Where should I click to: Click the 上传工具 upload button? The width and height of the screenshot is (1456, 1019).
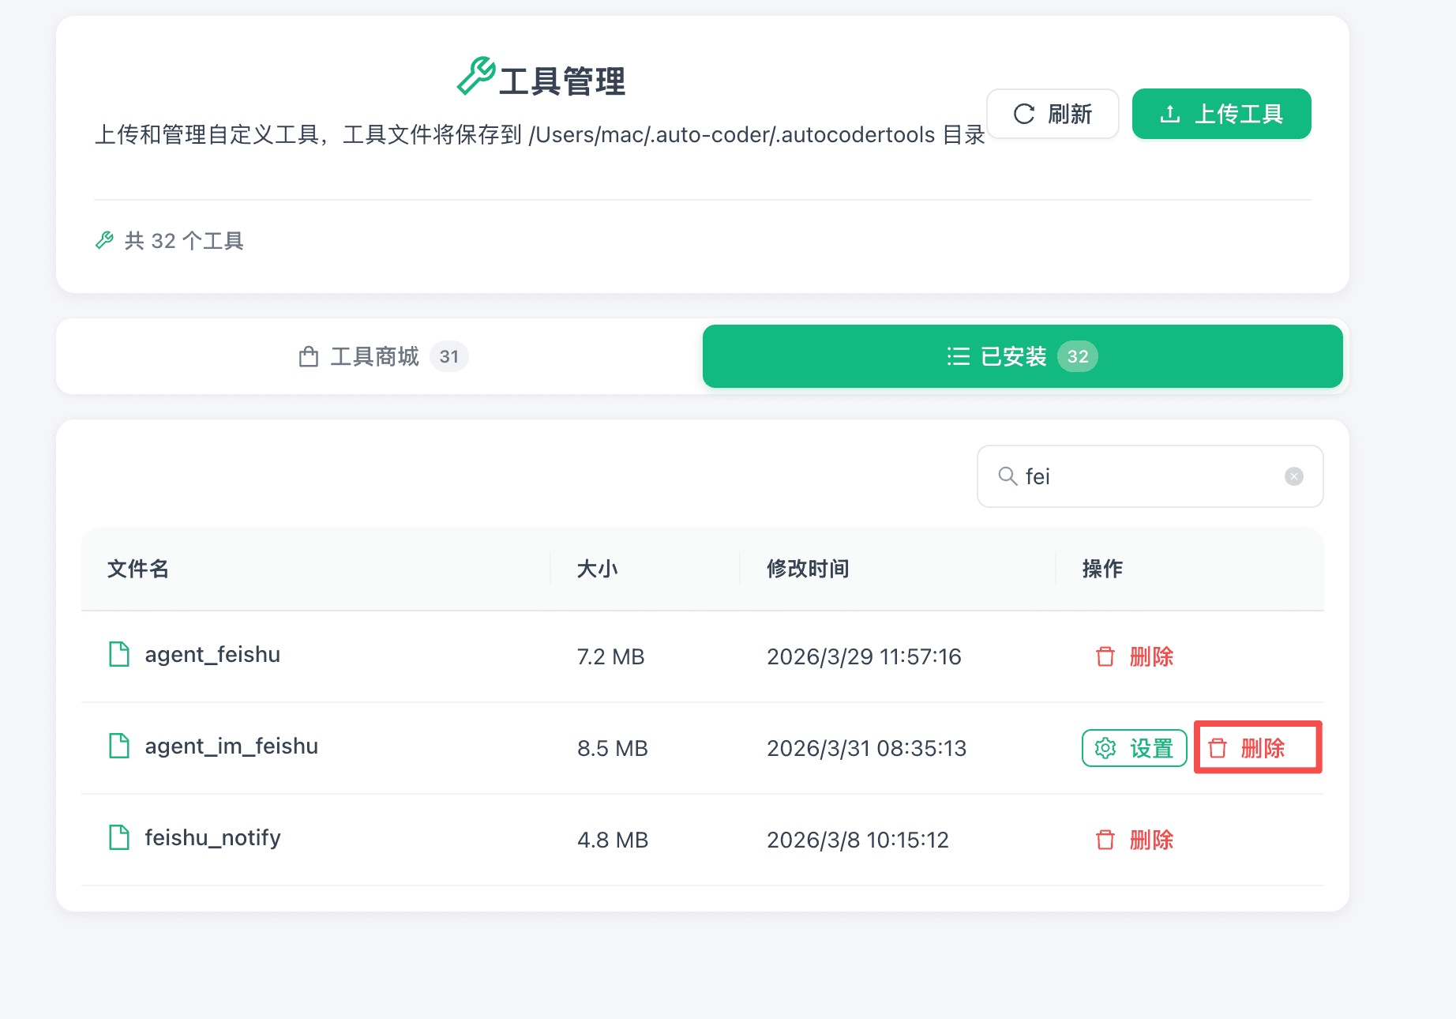coord(1221,115)
